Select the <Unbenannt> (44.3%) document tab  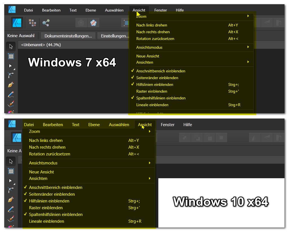(41, 45)
